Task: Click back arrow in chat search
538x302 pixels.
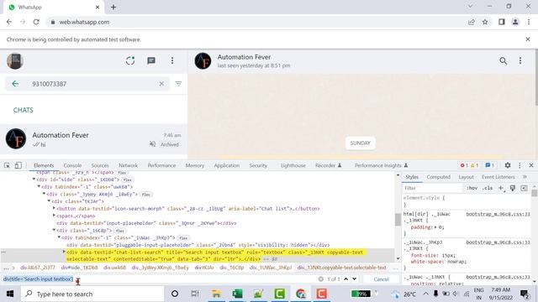Action: [15, 84]
